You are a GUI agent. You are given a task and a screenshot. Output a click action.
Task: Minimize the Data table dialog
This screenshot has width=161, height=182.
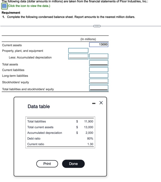[94, 103]
